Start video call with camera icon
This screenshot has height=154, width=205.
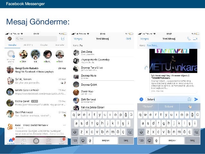(x=195, y=39)
